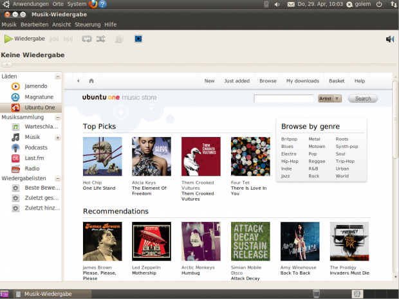The height and width of the screenshot is (299, 399).
Task: Select Ubuntu One store in sidebar
Action: click(31, 107)
